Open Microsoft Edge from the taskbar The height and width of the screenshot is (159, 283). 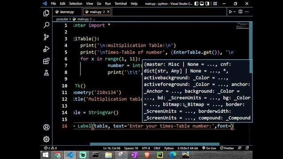[173, 155]
